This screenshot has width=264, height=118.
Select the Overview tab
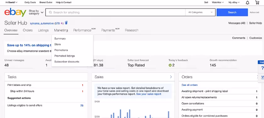click(x=11, y=30)
